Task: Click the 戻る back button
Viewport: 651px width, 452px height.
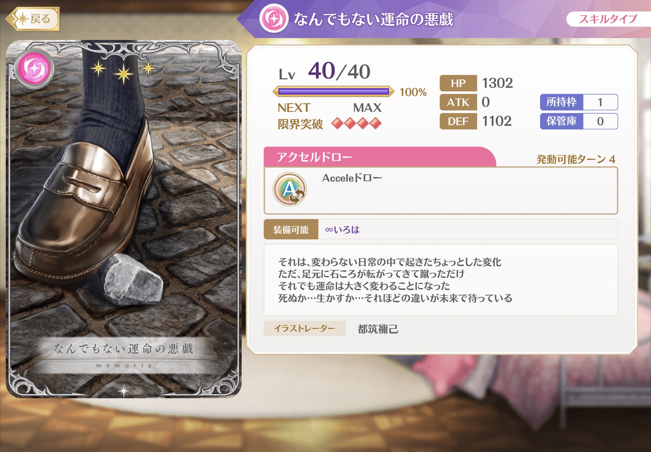Action: [x=33, y=19]
